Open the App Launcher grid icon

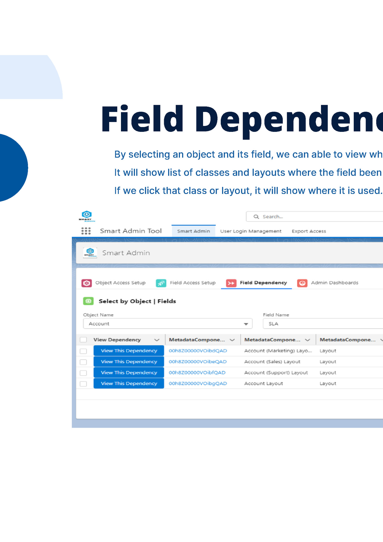pos(86,231)
